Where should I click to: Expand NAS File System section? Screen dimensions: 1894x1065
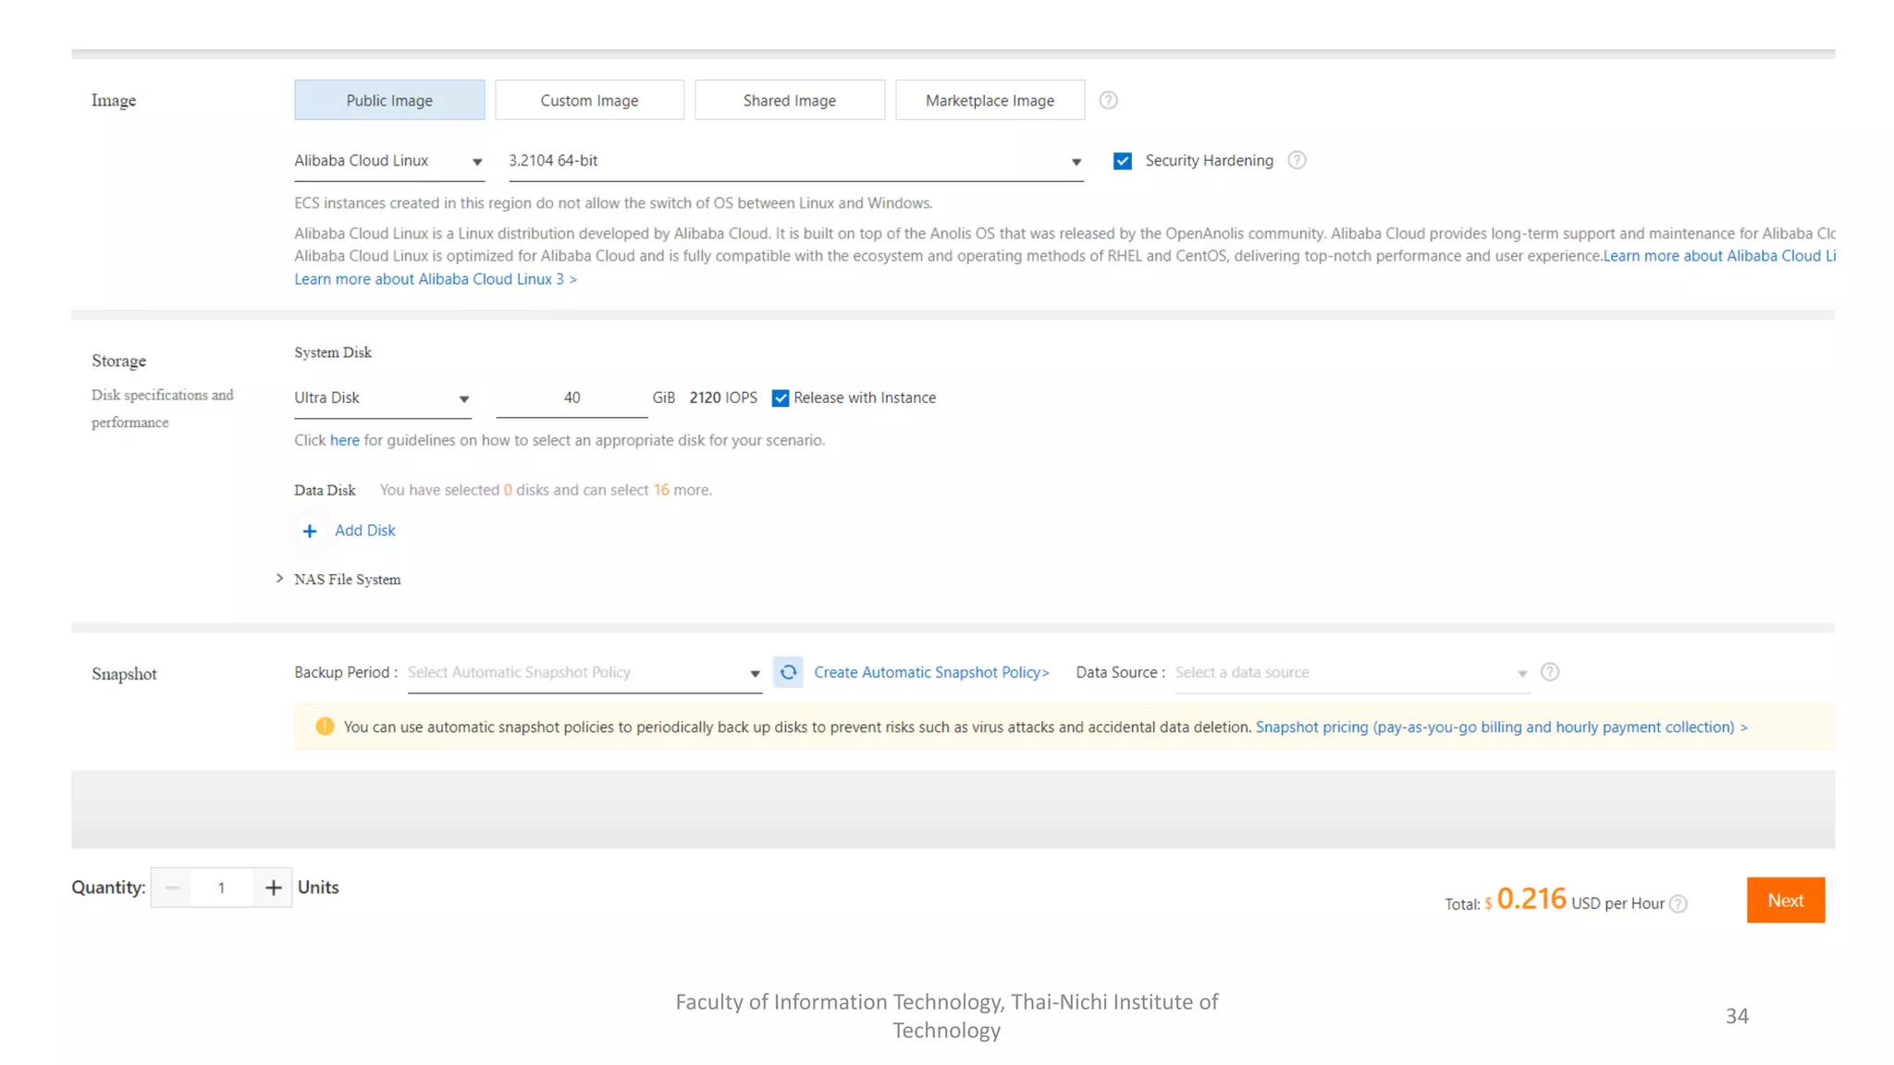338,580
